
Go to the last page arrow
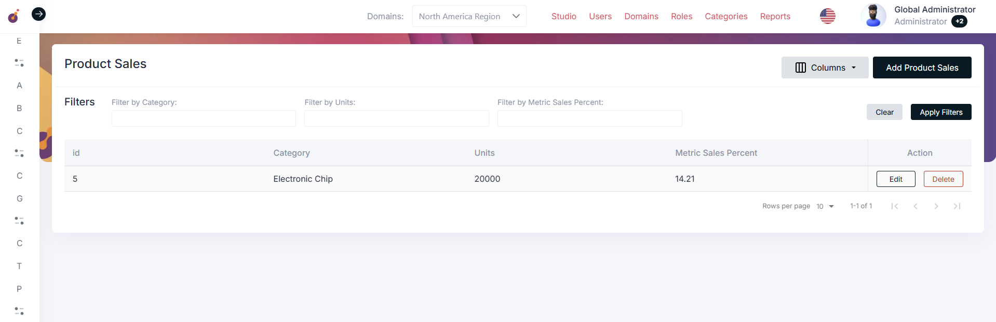tap(957, 206)
